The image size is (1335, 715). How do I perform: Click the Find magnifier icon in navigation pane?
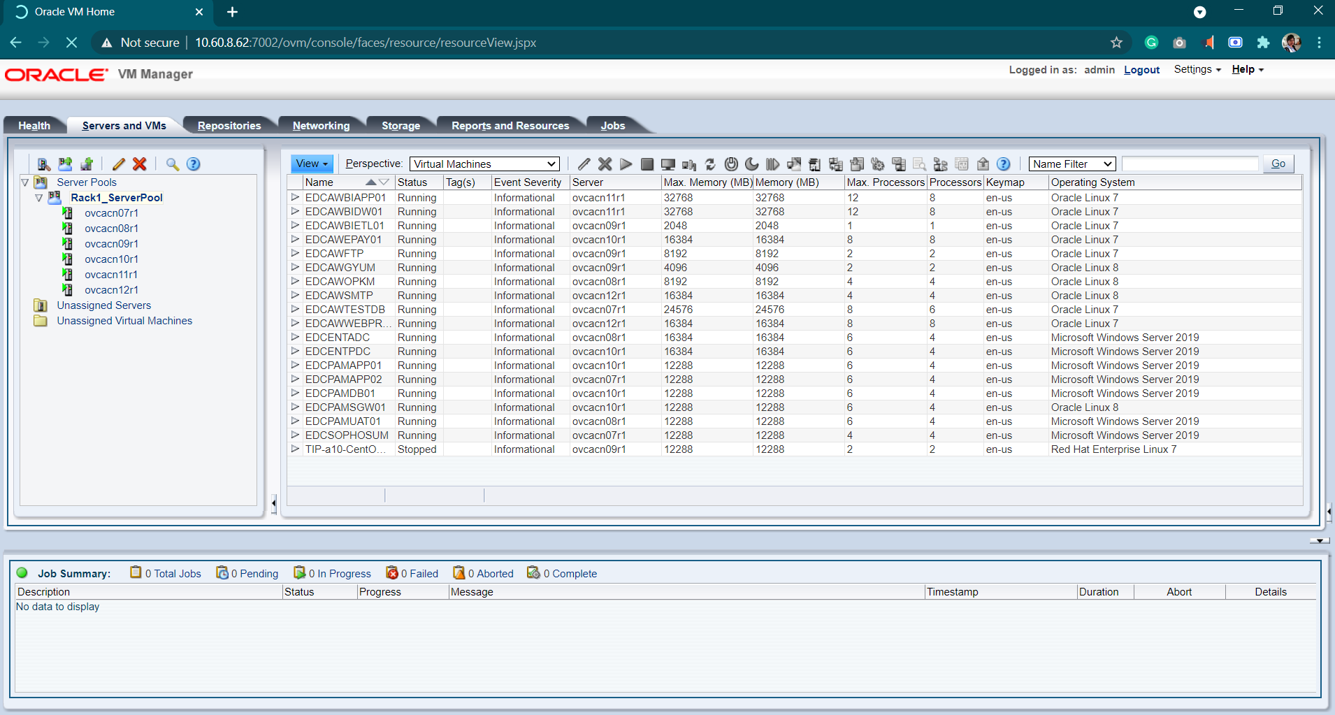point(172,164)
